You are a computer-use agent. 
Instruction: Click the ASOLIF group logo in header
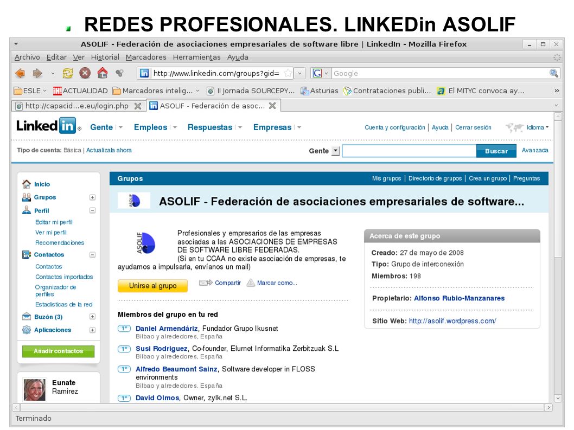[x=134, y=201]
